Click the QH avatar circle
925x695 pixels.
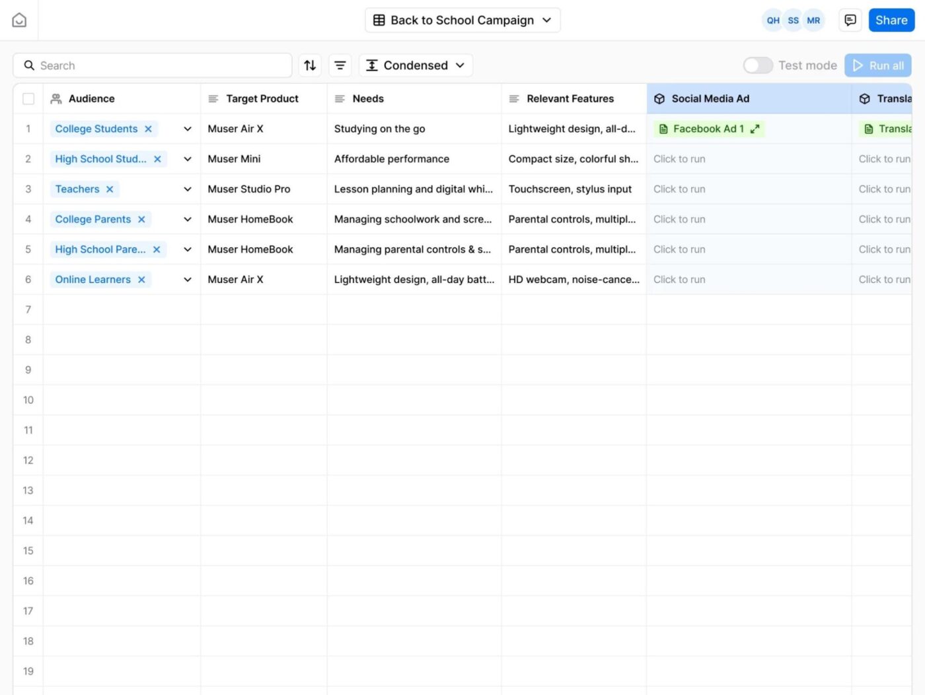(772, 20)
